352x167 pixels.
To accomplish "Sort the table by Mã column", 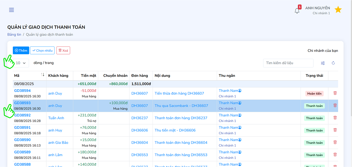I will (x=42, y=75).
